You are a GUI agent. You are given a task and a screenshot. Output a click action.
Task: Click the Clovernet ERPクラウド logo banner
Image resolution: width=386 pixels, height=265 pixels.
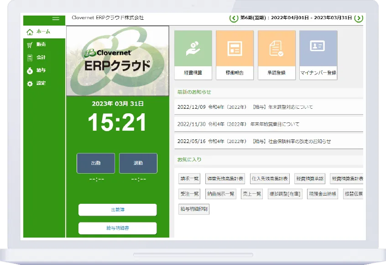tap(118, 61)
